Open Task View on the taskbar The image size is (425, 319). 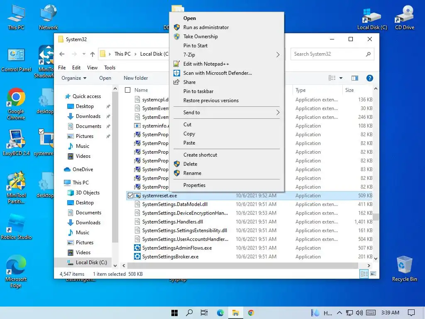(x=204, y=313)
